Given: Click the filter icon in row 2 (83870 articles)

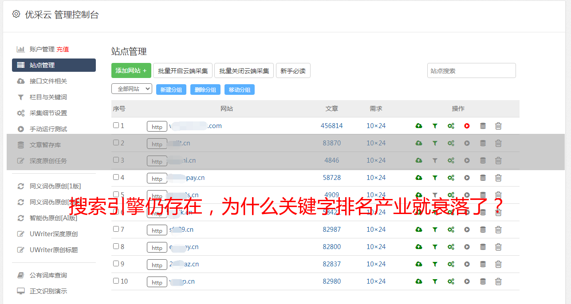Looking at the screenshot, I should coord(435,143).
